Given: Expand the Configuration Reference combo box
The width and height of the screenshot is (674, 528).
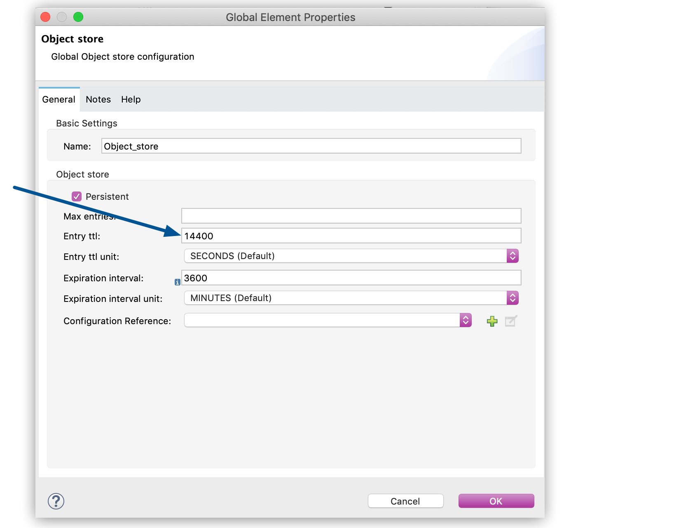Looking at the screenshot, I should pyautogui.click(x=325, y=320).
